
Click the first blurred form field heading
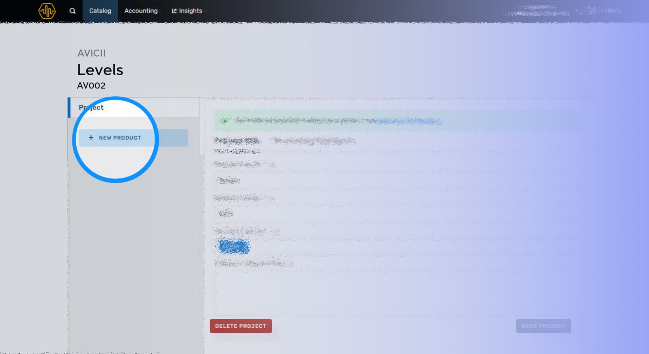pyautogui.click(x=237, y=141)
